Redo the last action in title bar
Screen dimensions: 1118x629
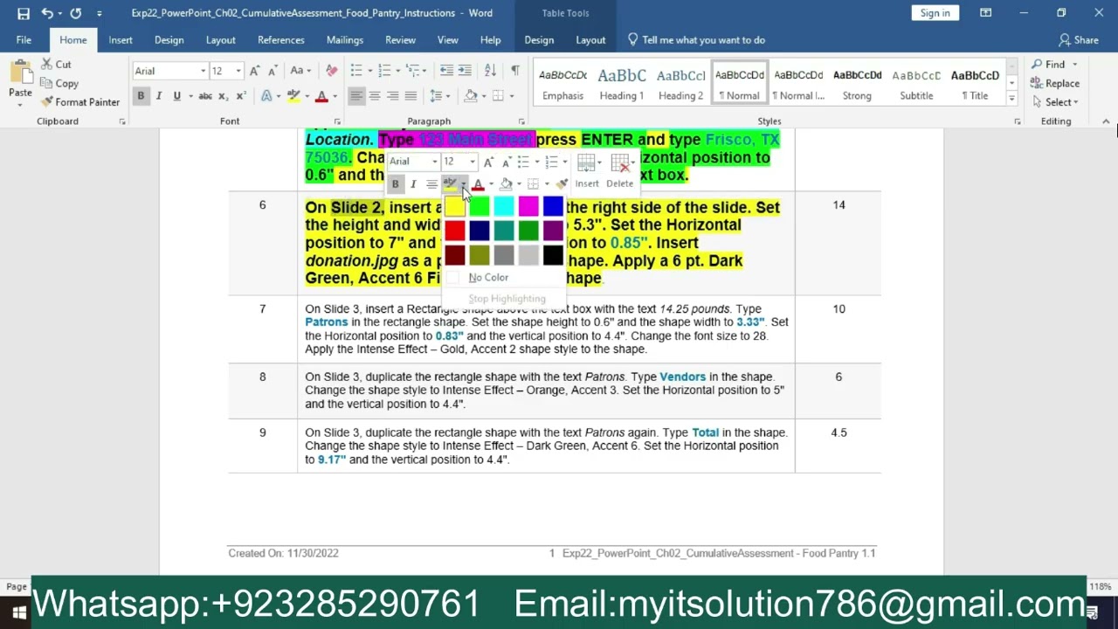coord(76,13)
